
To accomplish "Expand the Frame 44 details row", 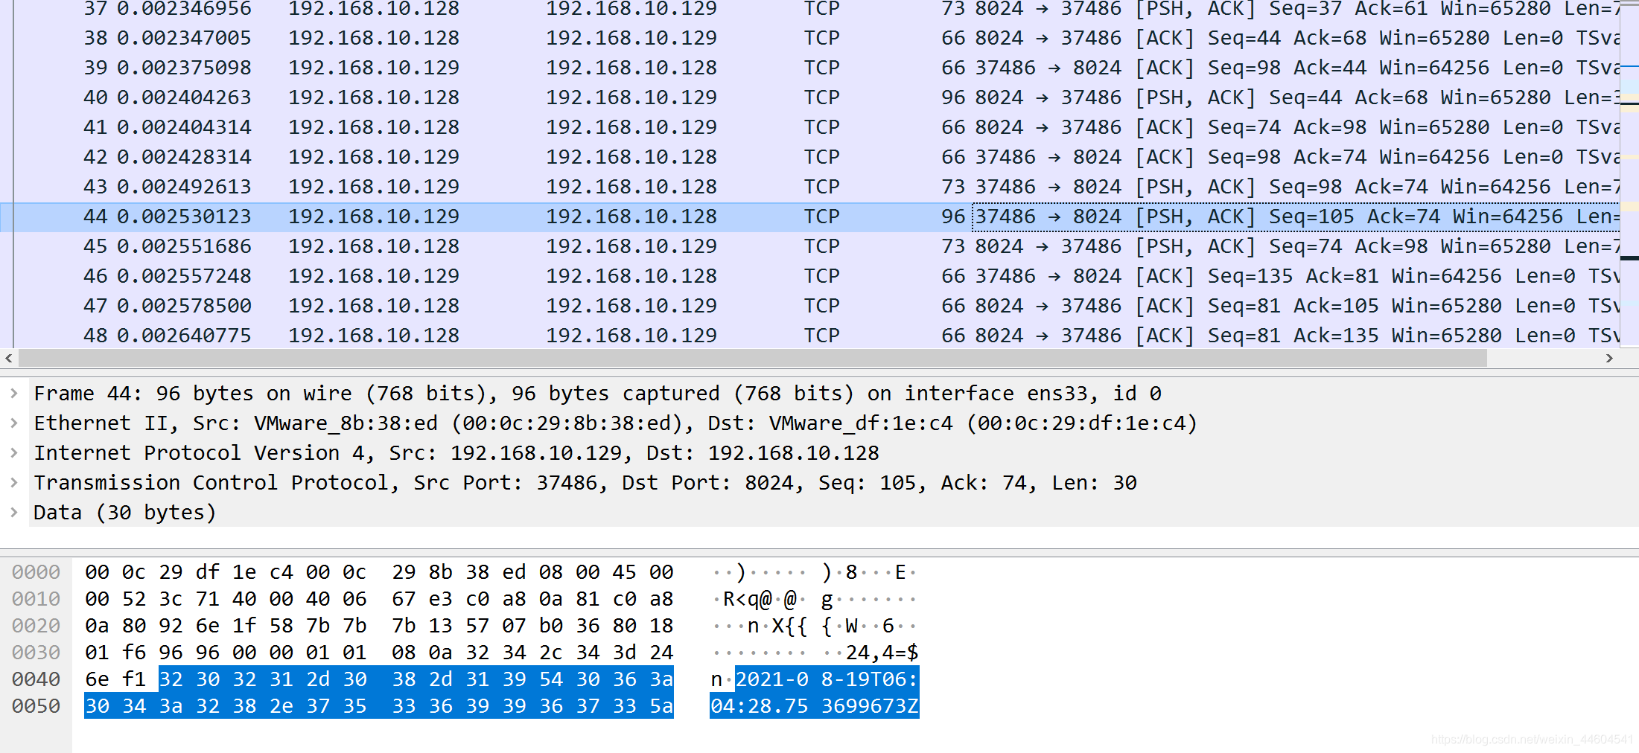I will (14, 394).
